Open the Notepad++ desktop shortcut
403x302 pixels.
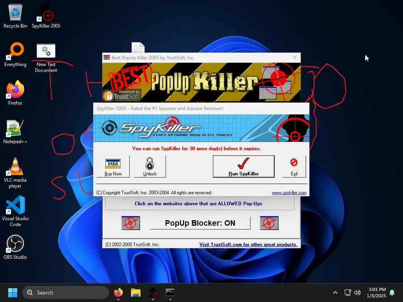coord(15,131)
